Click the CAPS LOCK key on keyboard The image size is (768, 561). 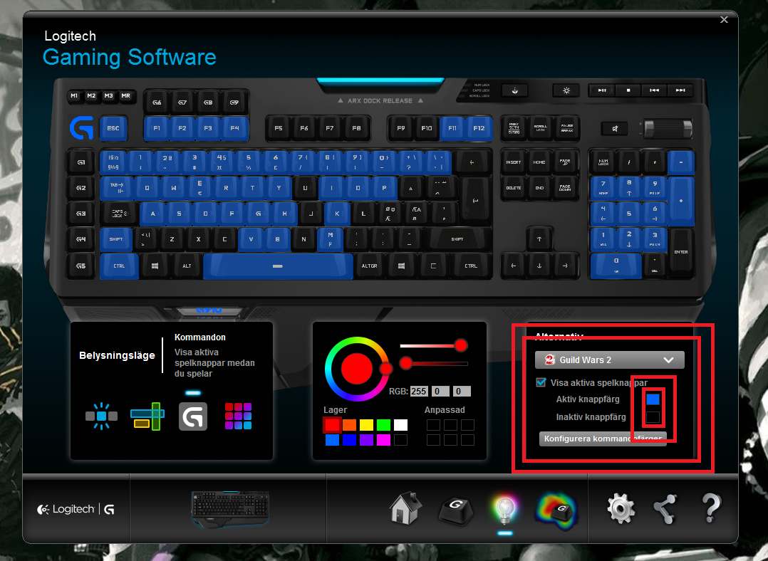[x=119, y=214]
